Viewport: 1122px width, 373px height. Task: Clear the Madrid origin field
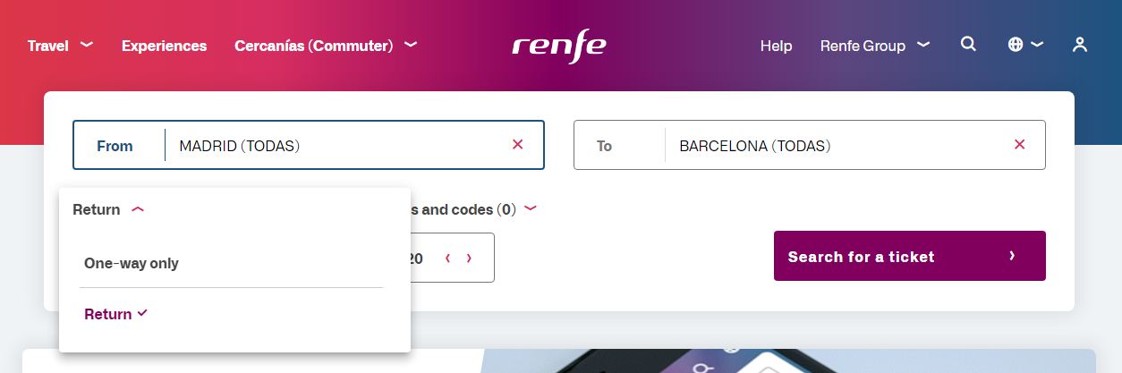517,144
